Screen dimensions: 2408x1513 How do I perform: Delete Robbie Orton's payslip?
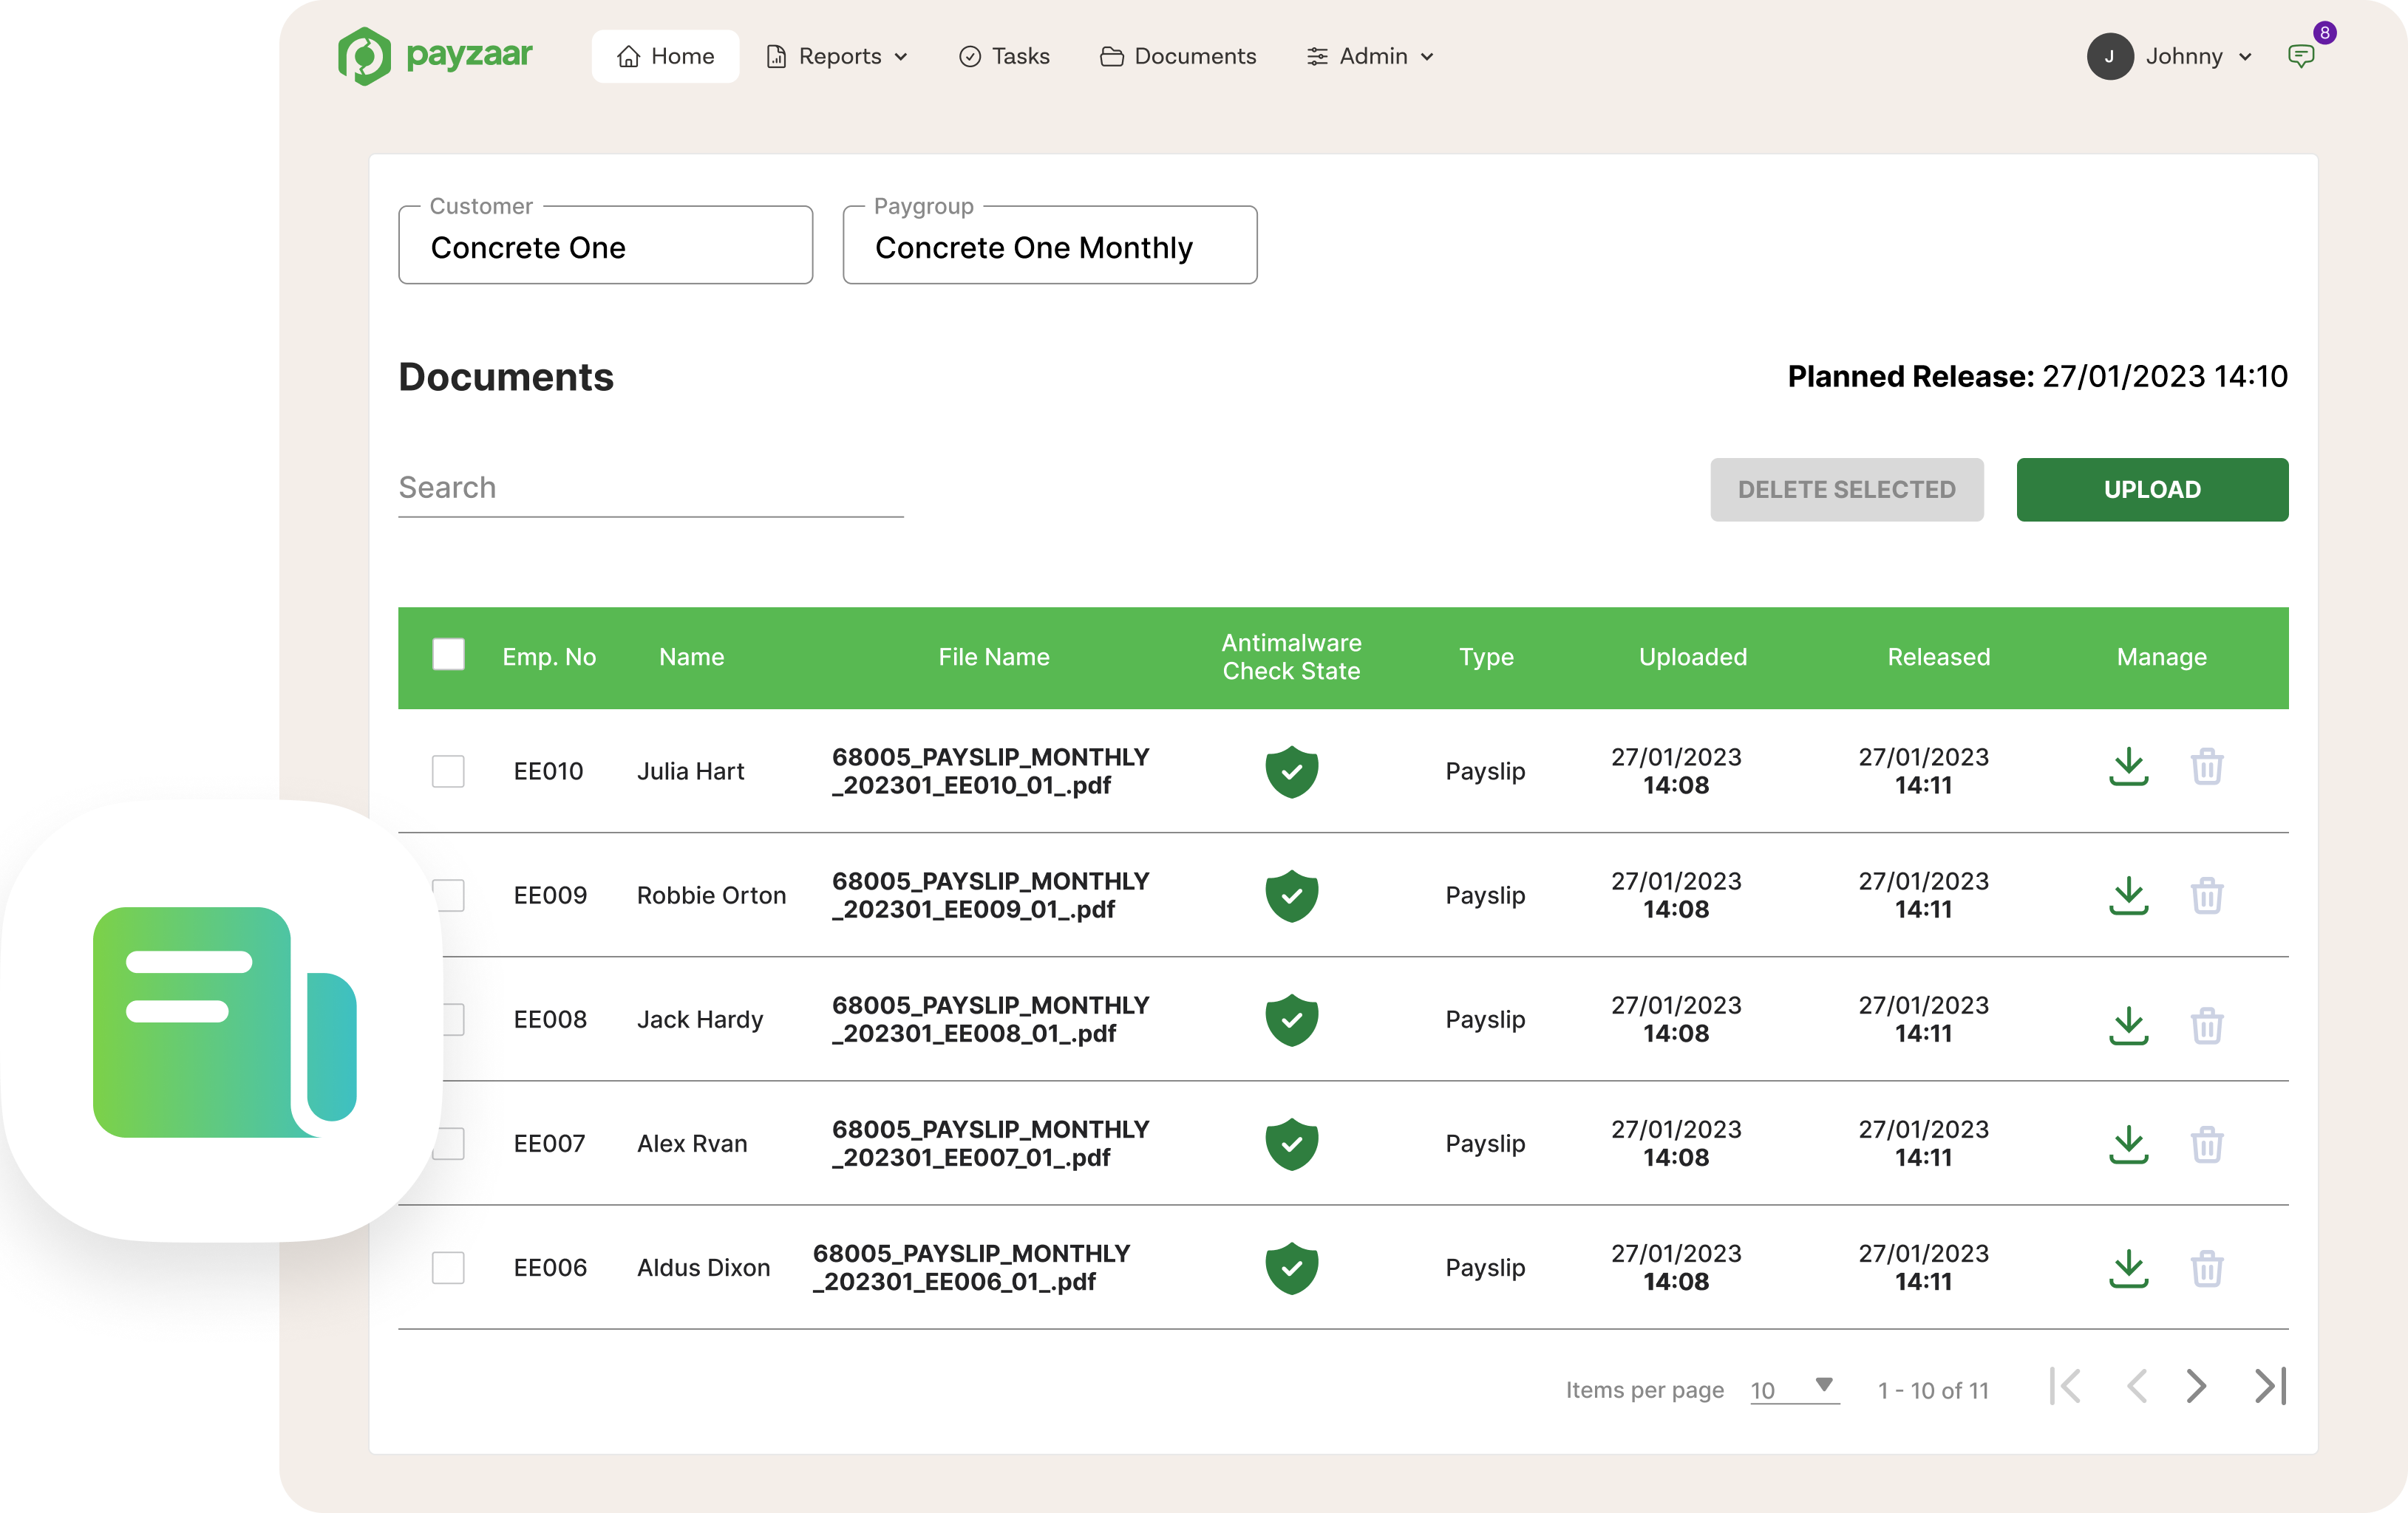click(x=2207, y=895)
